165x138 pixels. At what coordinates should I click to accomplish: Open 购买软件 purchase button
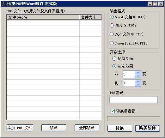point(148,128)
